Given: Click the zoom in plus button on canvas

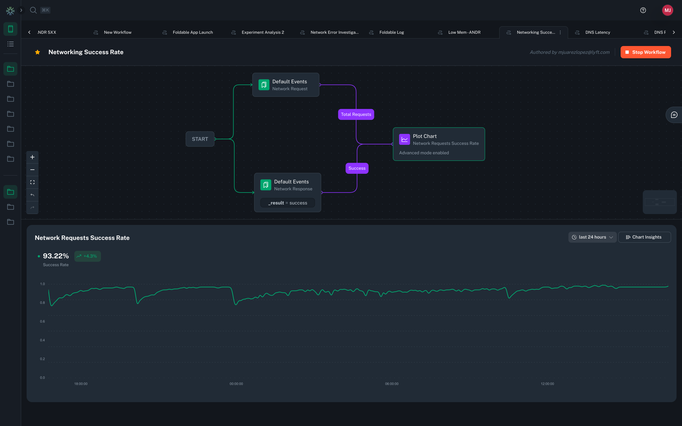Looking at the screenshot, I should [32, 157].
